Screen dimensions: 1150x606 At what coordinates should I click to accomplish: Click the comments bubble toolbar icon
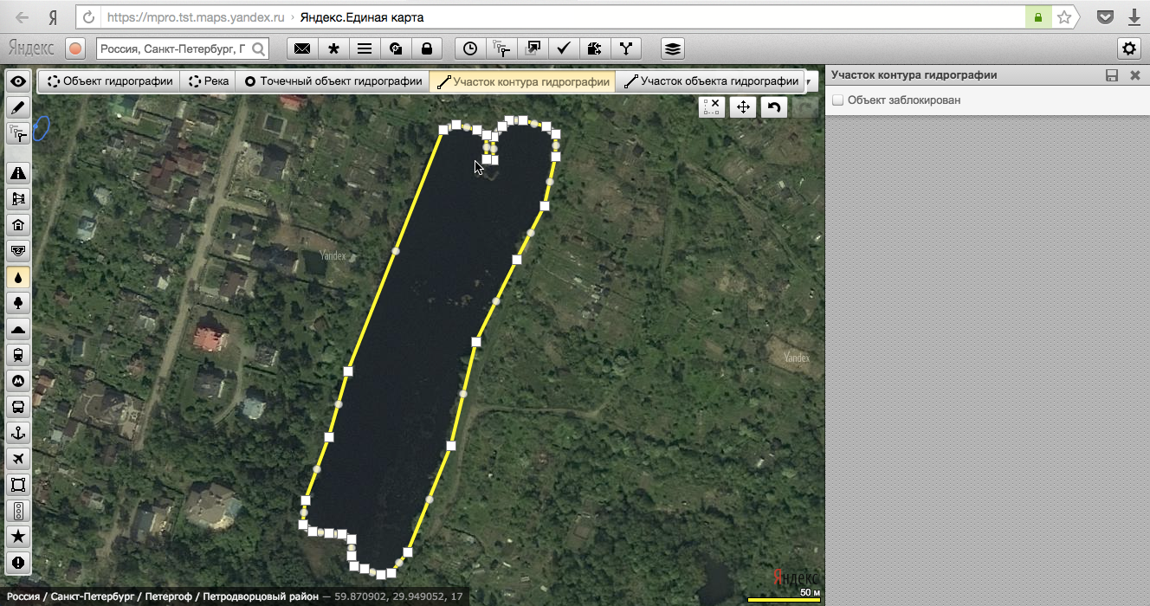[396, 48]
